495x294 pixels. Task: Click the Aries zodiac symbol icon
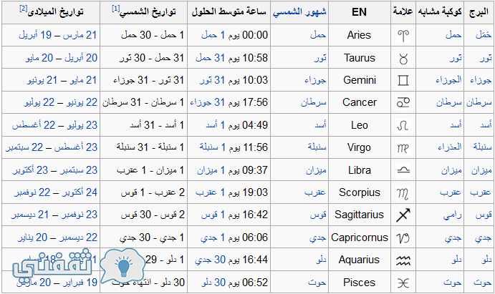[x=403, y=35]
